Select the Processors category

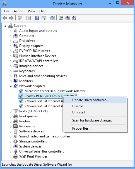(27, 126)
